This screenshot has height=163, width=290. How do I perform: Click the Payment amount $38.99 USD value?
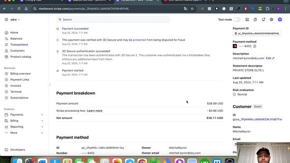(215, 104)
